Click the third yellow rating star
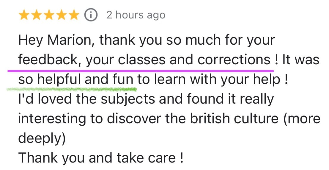The width and height of the screenshot is (329, 170). [x=49, y=15]
